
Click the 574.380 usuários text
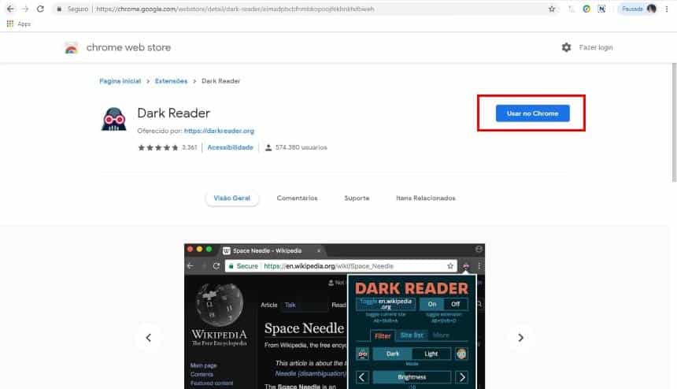[302, 148]
